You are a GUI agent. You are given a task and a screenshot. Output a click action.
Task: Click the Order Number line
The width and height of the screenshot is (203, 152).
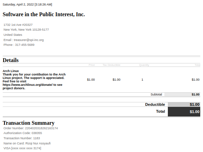(31, 128)
